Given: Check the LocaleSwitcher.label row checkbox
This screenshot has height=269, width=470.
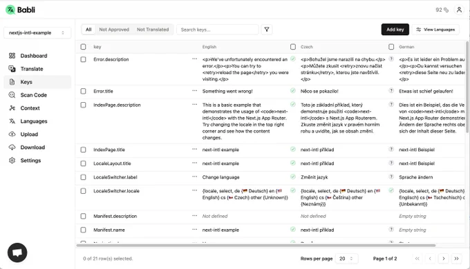Looking at the screenshot, I should (84, 177).
